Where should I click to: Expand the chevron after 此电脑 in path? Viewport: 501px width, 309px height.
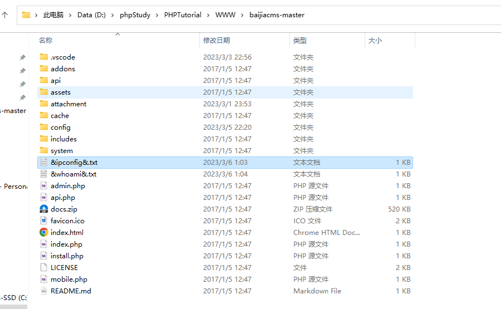[70, 15]
